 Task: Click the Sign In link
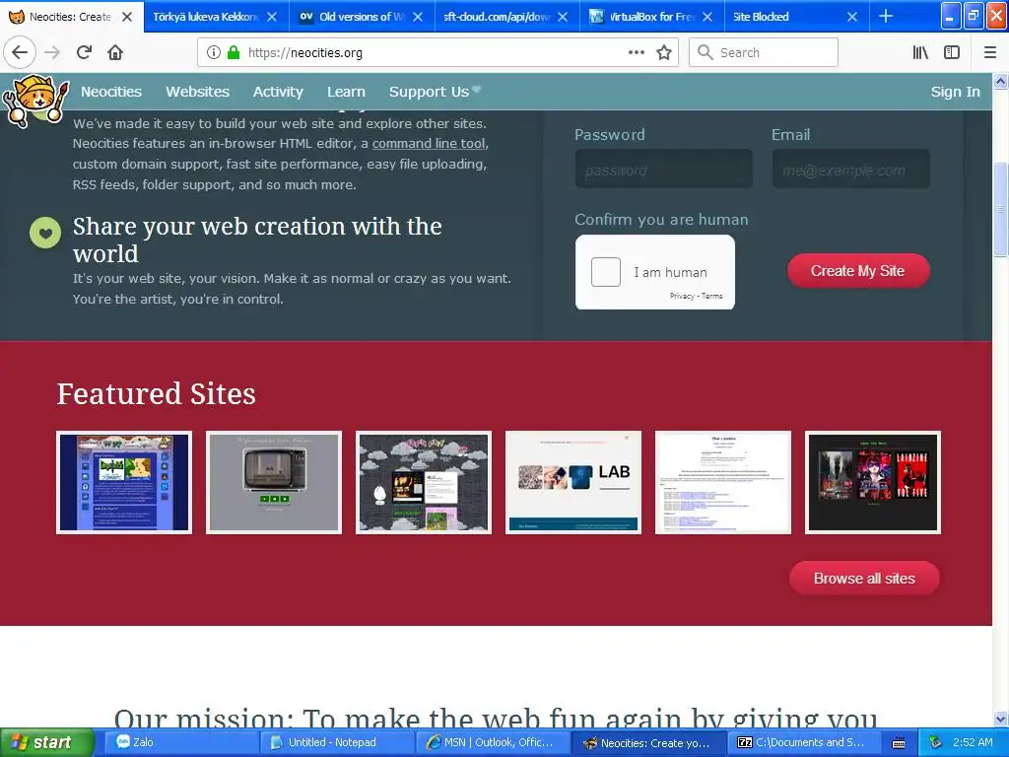[x=955, y=92]
